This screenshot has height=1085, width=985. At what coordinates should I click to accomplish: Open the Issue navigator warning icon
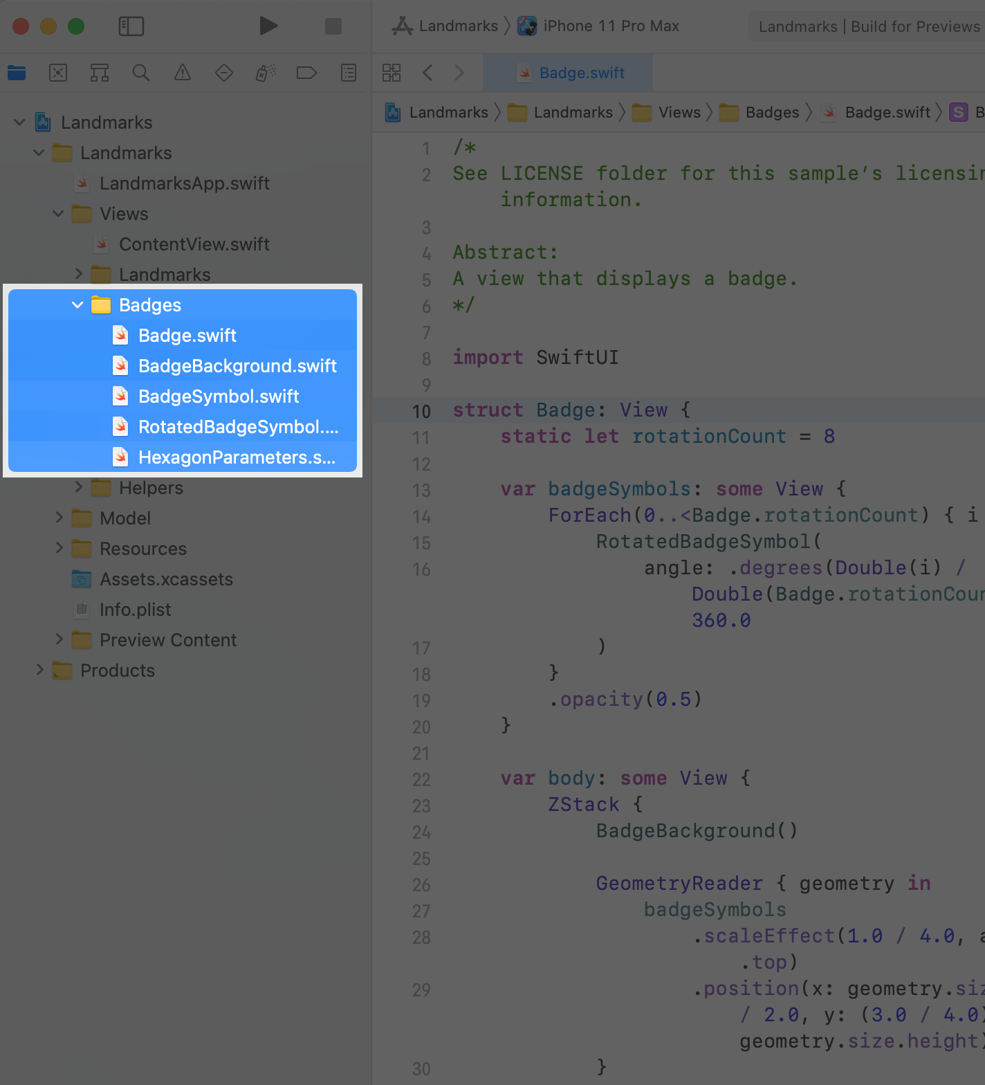[183, 73]
